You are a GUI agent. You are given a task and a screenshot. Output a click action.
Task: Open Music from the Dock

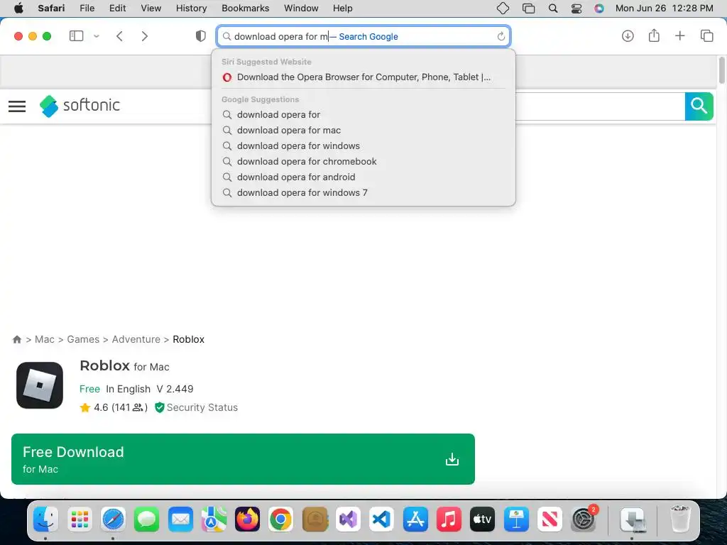coord(449,519)
